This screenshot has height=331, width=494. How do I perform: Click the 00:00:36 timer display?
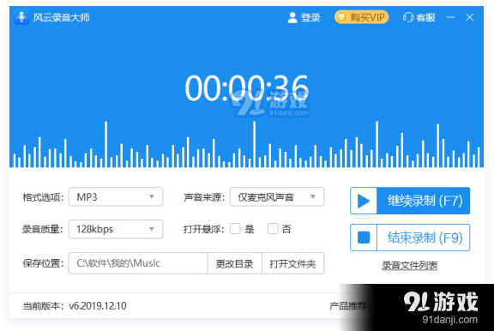tap(246, 87)
